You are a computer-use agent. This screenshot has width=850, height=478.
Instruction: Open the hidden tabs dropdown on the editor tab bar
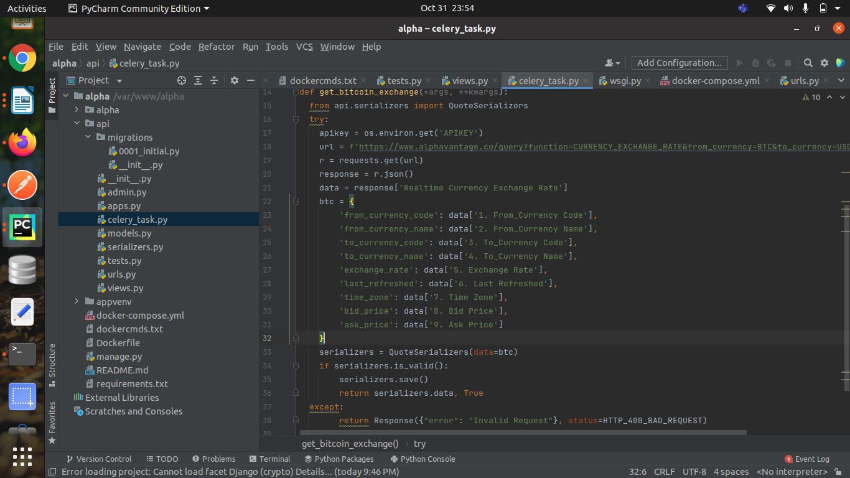point(842,80)
